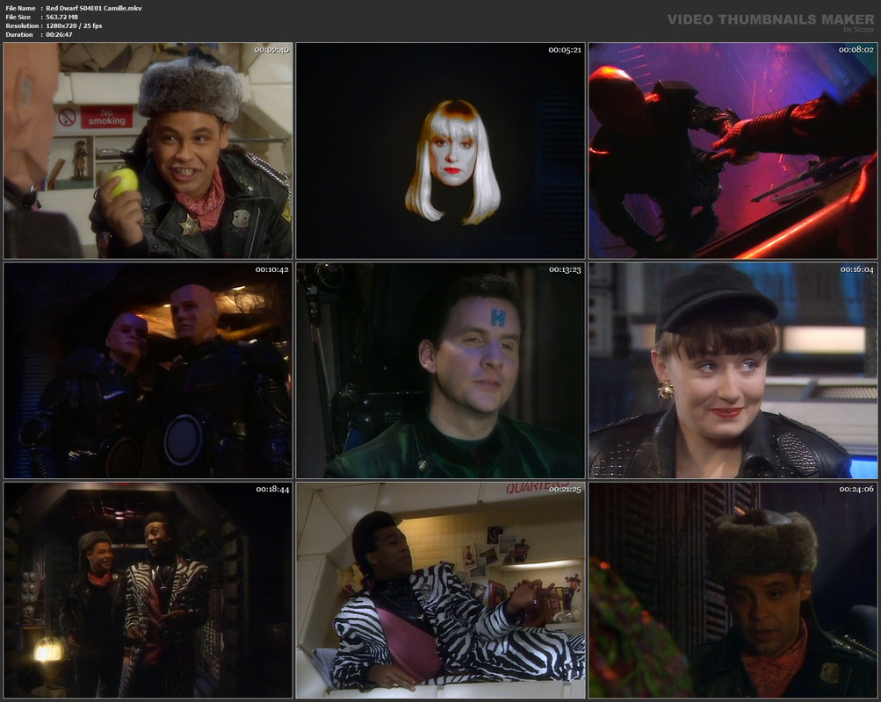
Task: Click the 'File Size' label
Action: [18, 17]
